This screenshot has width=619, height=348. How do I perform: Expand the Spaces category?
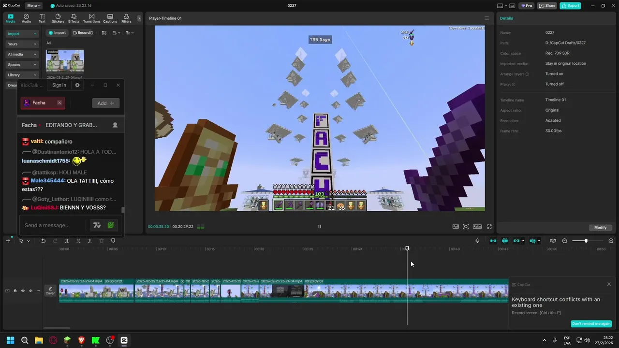tap(22, 65)
